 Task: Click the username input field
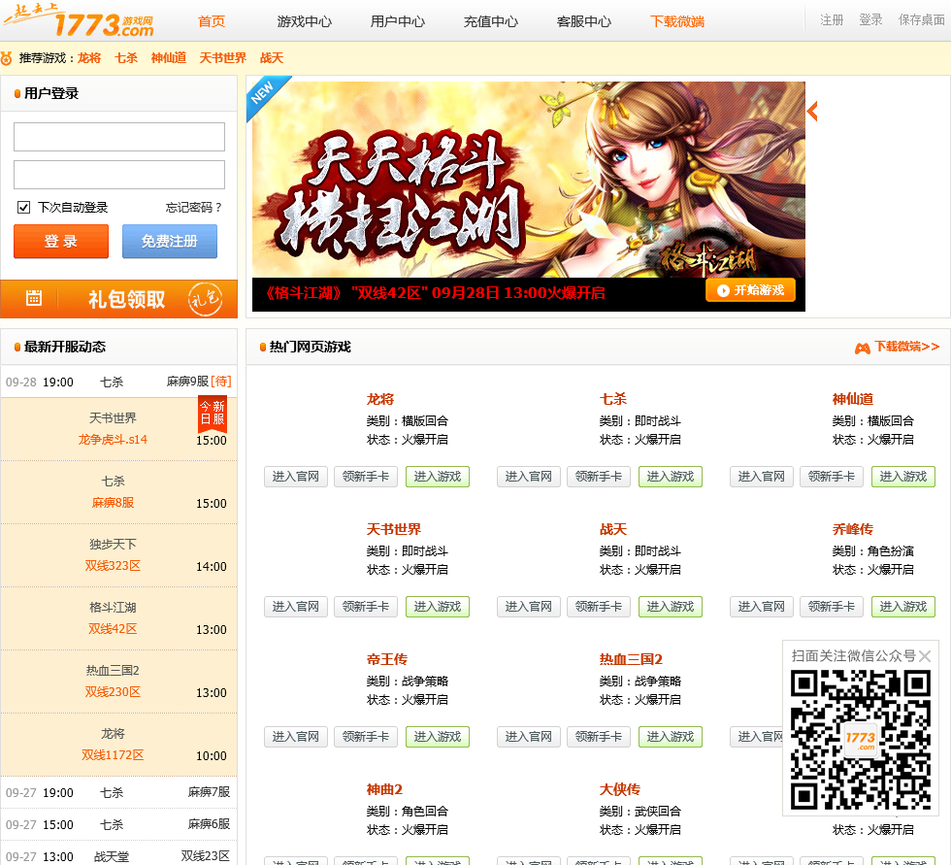tap(119, 137)
